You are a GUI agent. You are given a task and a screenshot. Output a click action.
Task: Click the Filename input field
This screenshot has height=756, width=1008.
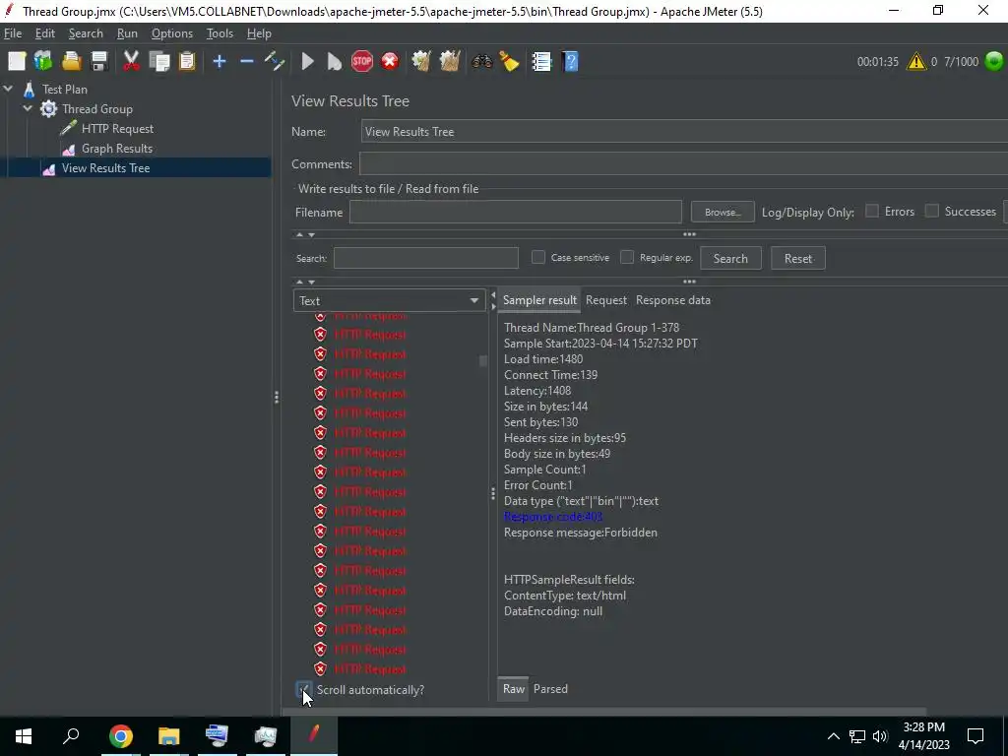pyautogui.click(x=516, y=213)
